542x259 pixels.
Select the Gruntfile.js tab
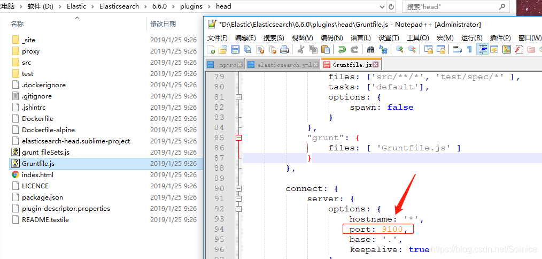(351, 64)
